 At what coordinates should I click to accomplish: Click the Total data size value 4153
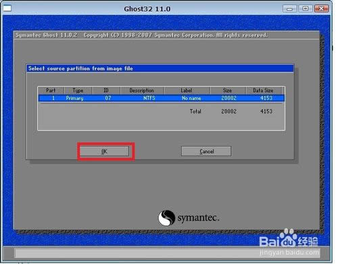tap(266, 111)
